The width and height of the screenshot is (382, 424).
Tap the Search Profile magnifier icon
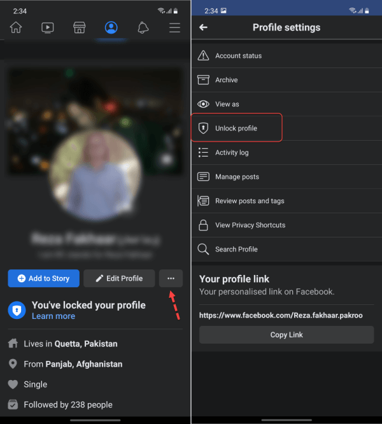[x=203, y=250]
